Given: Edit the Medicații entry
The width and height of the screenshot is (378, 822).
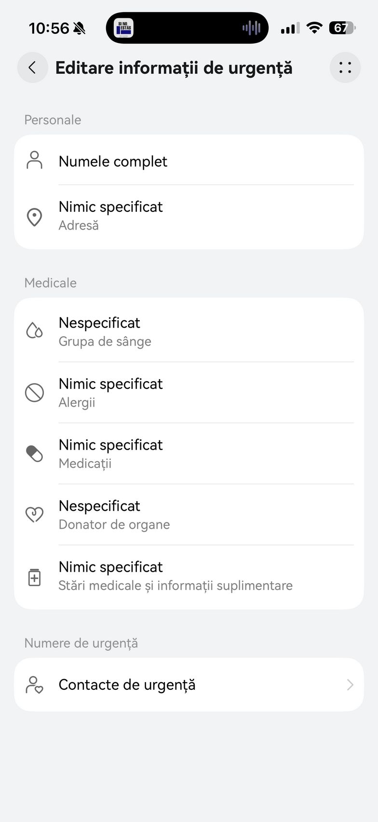Looking at the screenshot, I should (x=111, y=453).
